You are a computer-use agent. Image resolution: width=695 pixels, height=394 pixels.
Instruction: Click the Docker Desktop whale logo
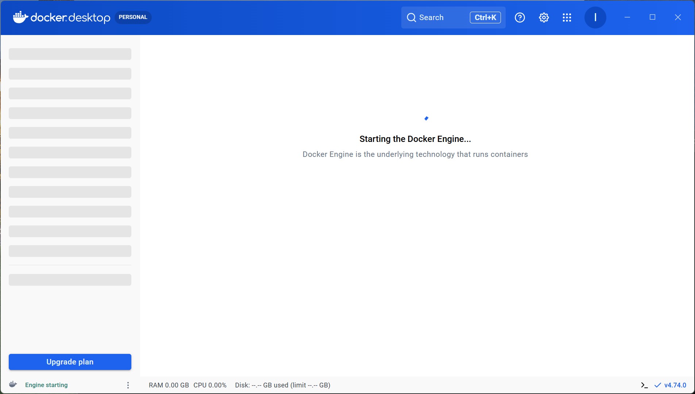coord(61,17)
